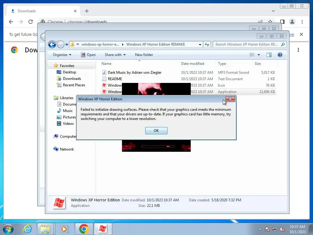Open the Chrome tab search chevron
Image resolution: width=313 pixels, height=235 pixels.
[273, 11]
